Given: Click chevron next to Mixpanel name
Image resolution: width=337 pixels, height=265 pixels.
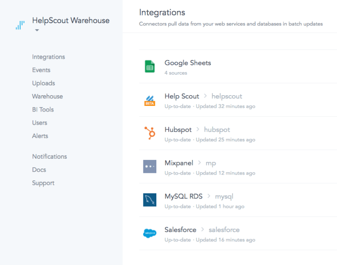Looking at the screenshot, I should pos(200,163).
